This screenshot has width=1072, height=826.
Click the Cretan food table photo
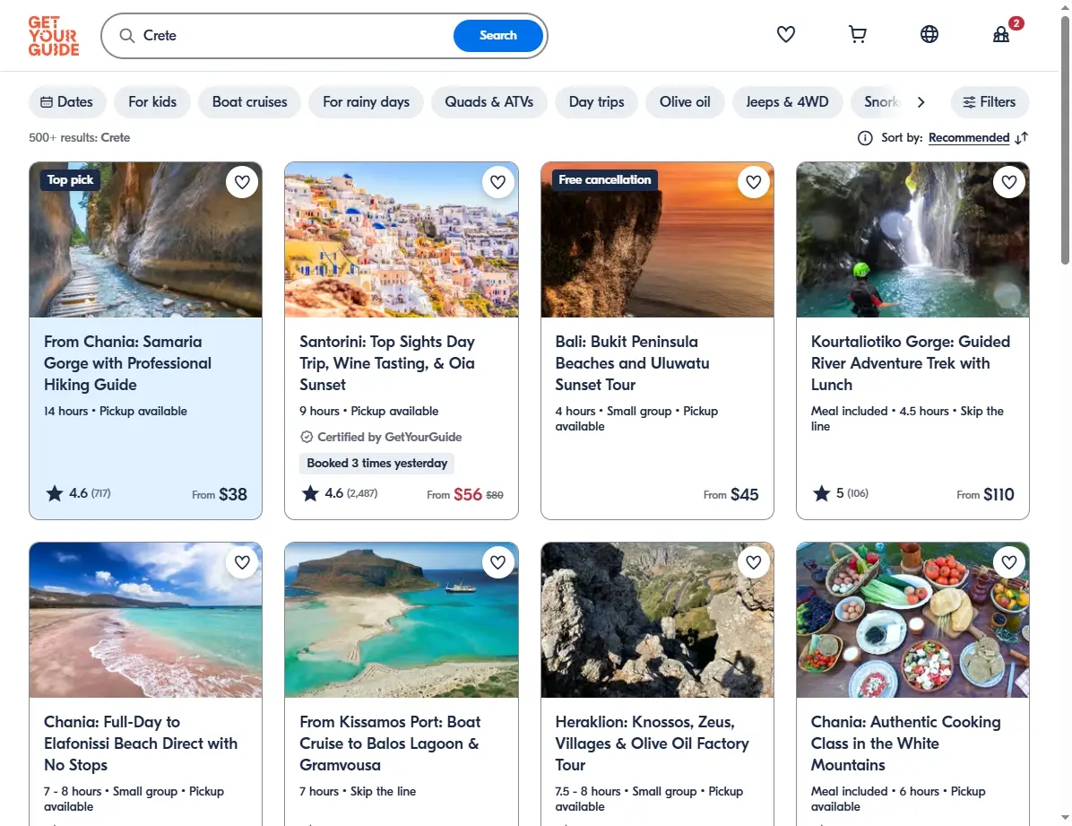(x=912, y=620)
